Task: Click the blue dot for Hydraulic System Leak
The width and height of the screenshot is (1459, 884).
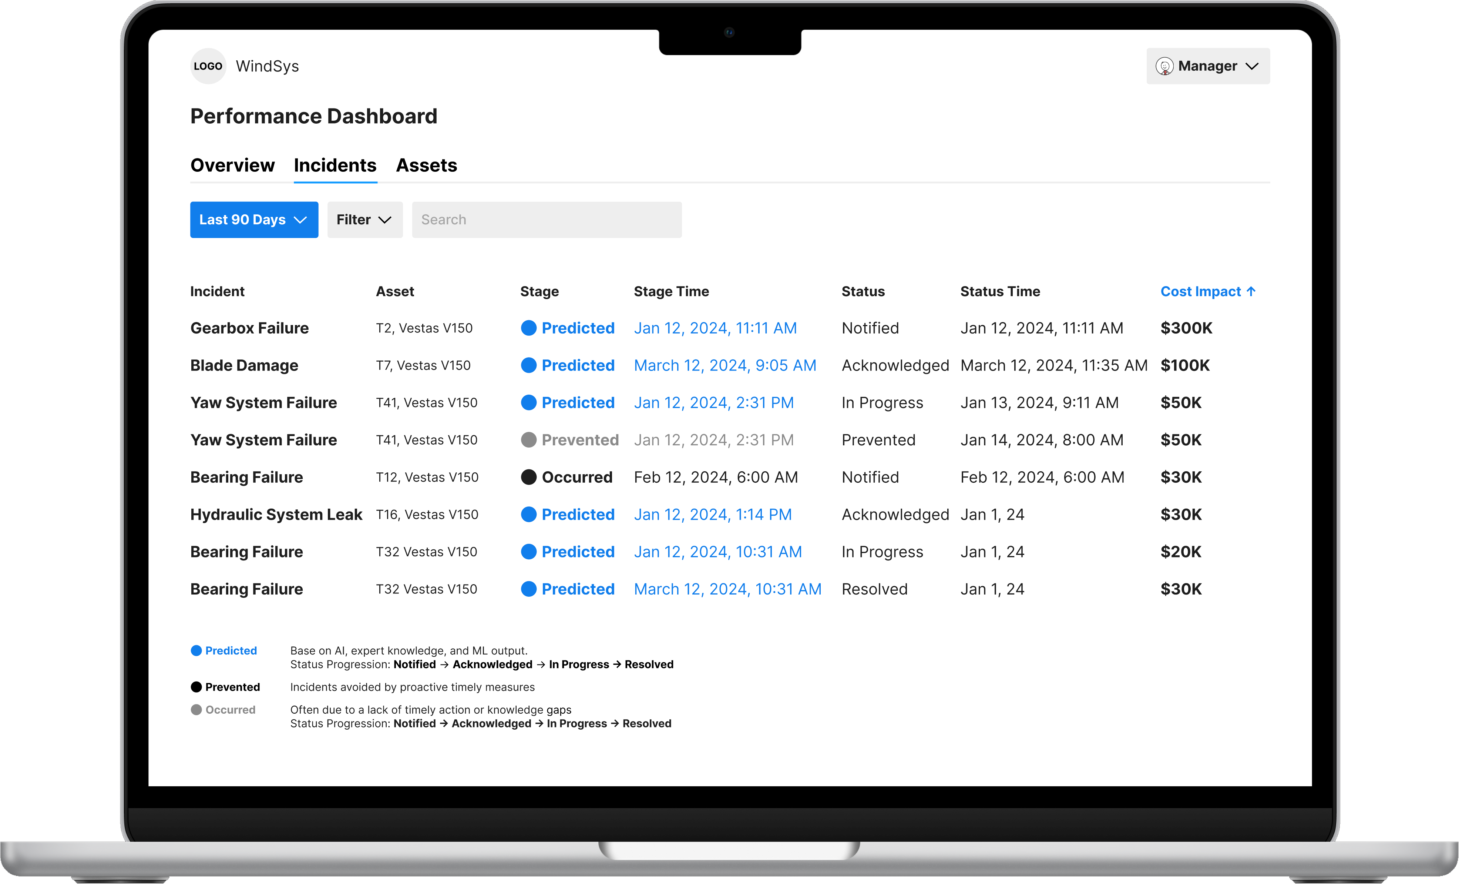Action: pos(528,514)
